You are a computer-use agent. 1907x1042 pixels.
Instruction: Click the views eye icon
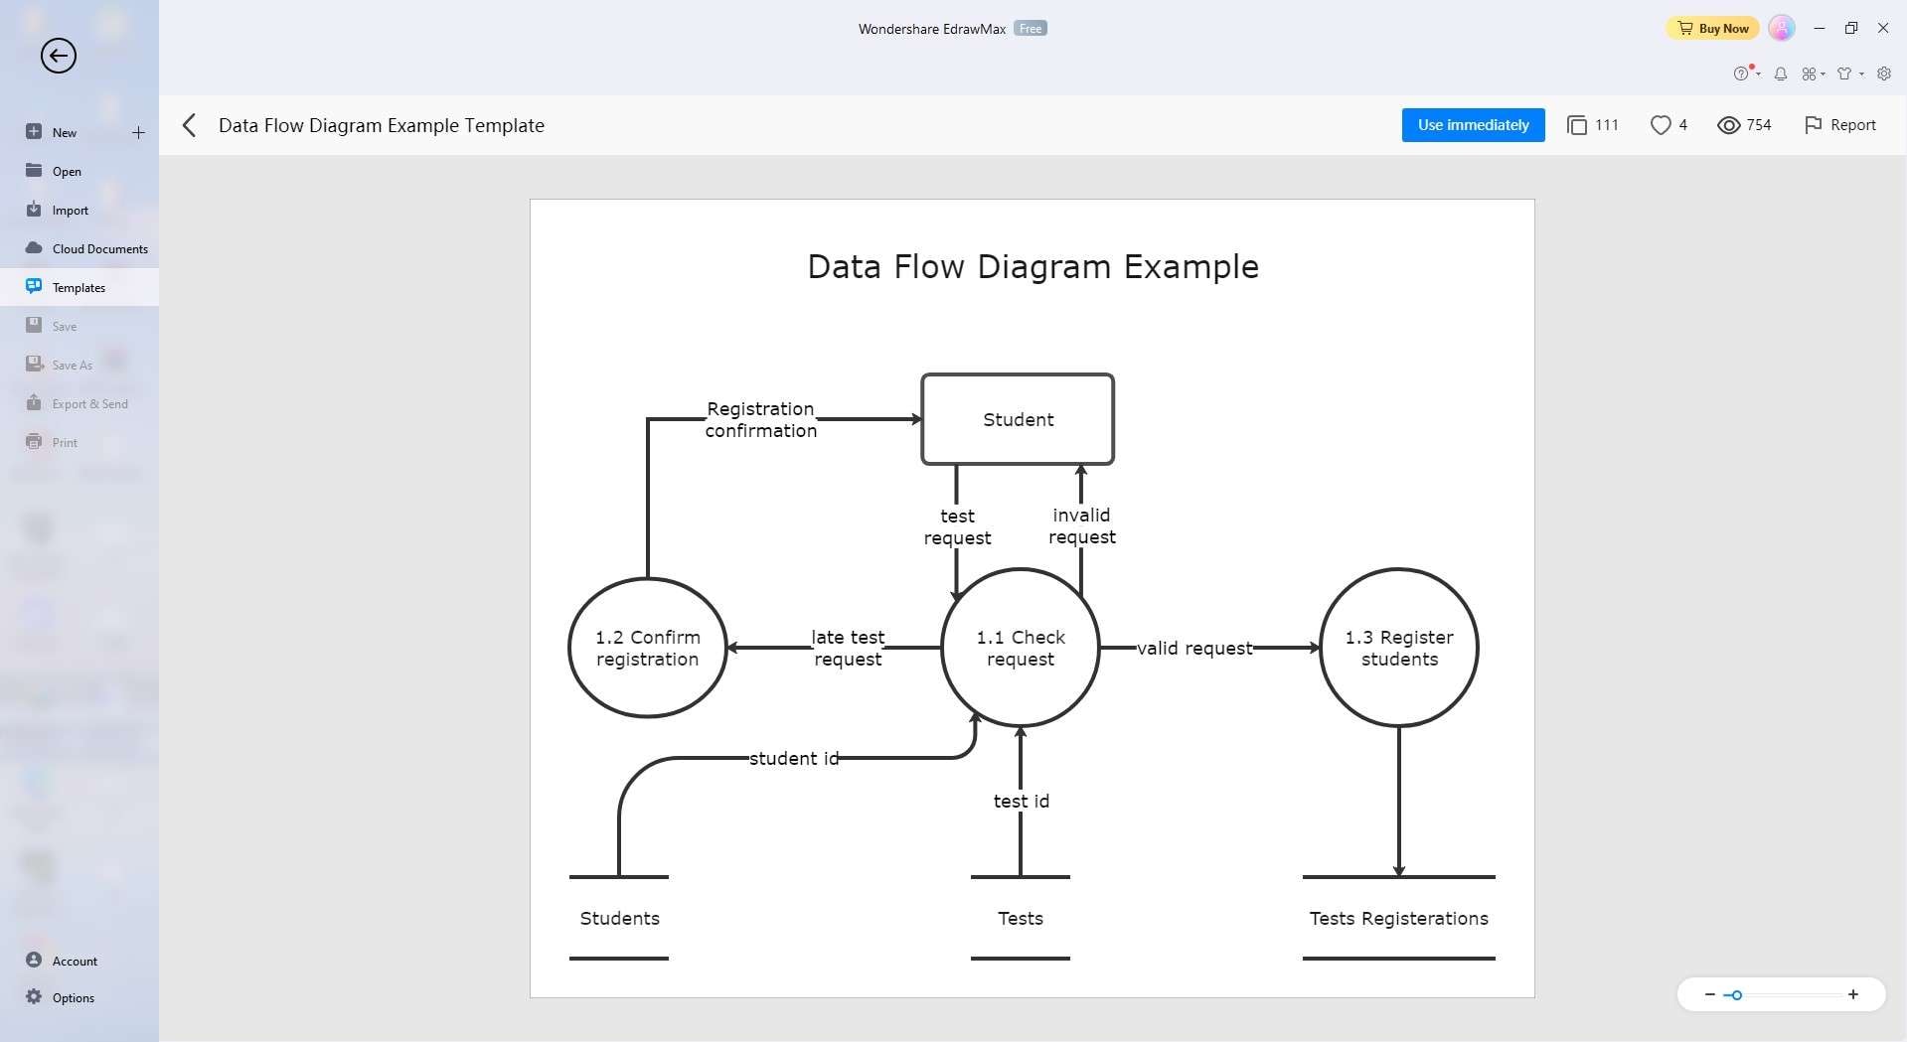pos(1728,125)
